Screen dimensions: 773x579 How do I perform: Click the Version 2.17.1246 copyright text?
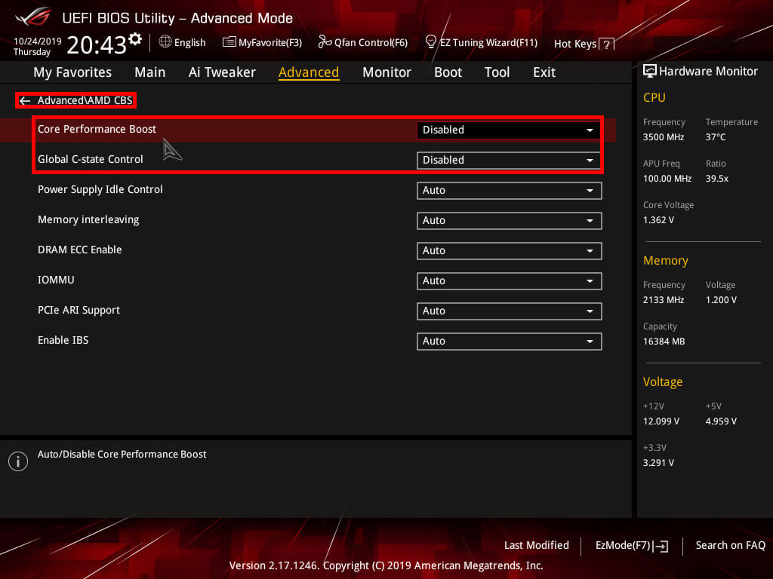[386, 565]
